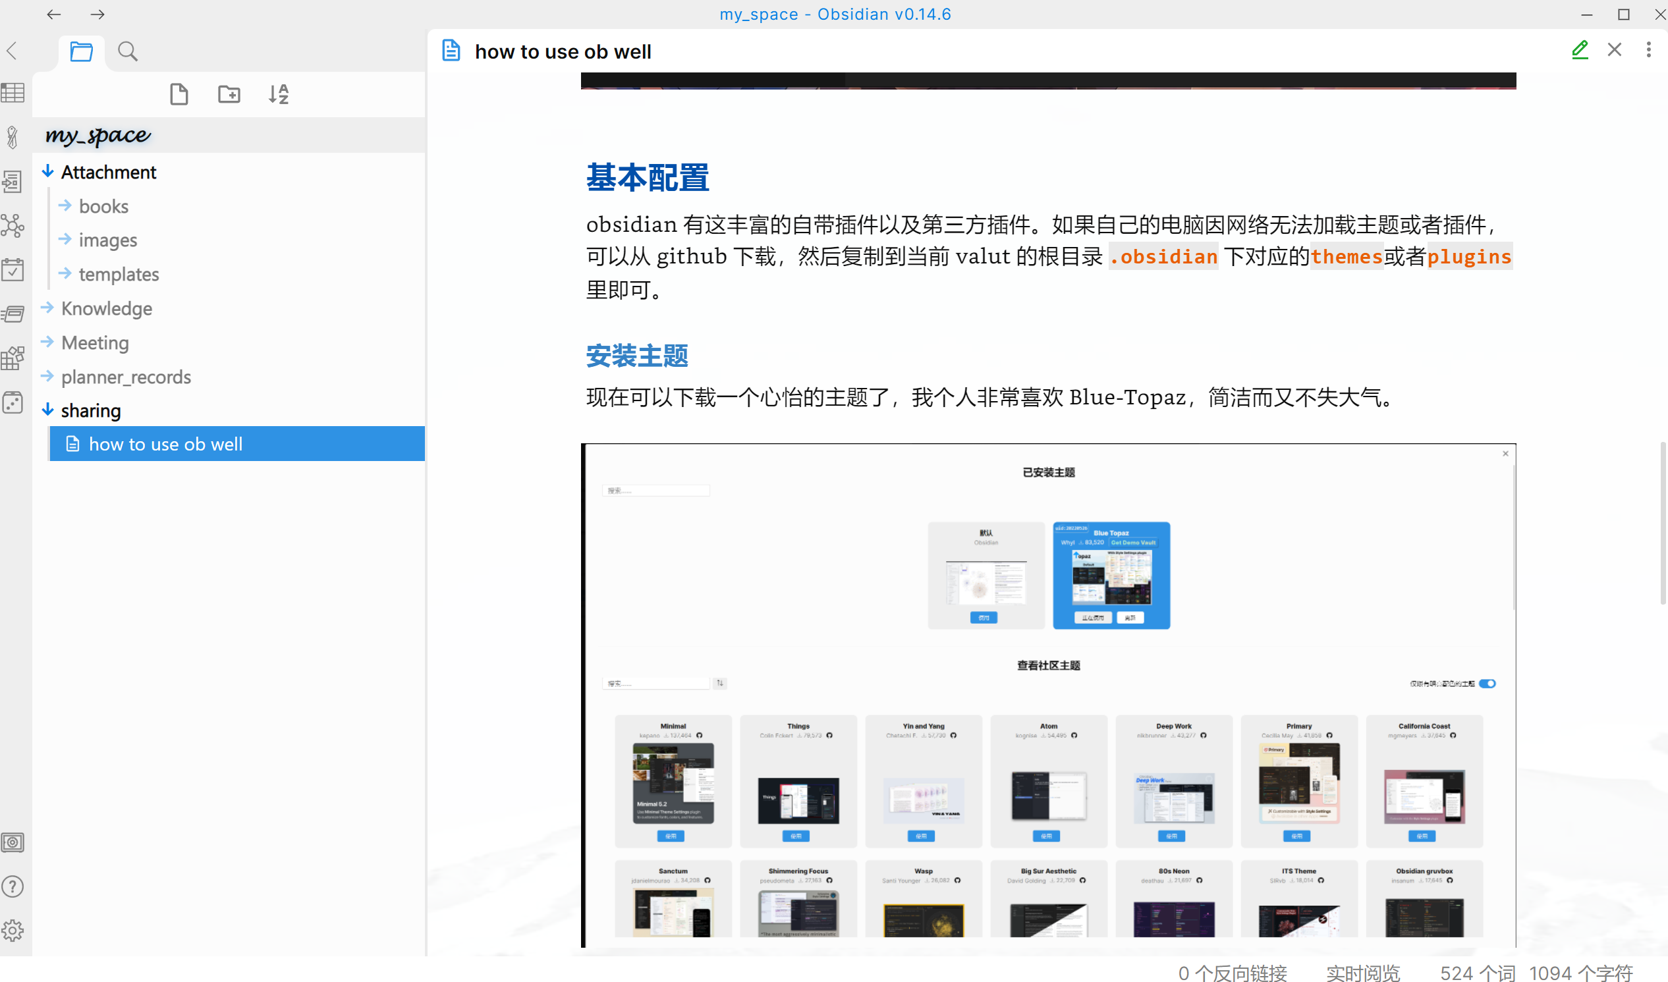
Task: Click the .obsidian inline code
Action: tap(1163, 257)
